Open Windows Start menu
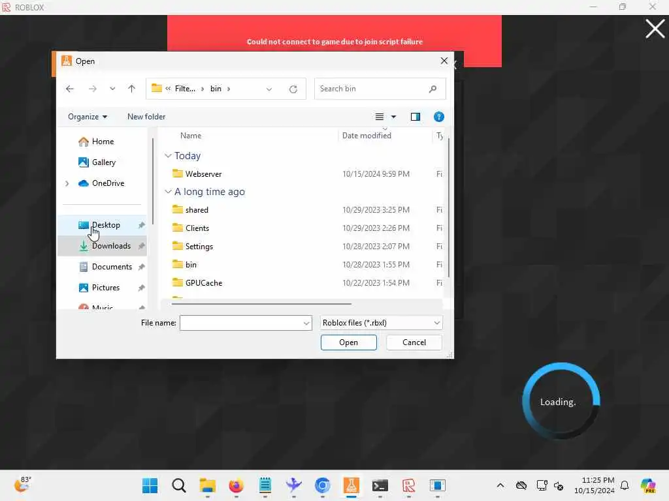669x501 pixels. pyautogui.click(x=150, y=485)
